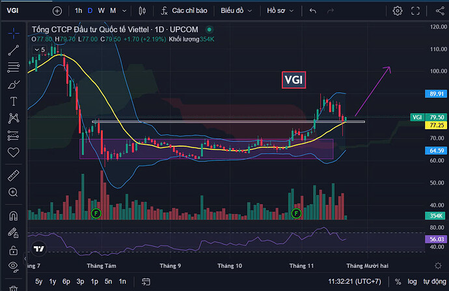
Task: Collapse the indicator legend showing 5
Action: (x=40, y=50)
